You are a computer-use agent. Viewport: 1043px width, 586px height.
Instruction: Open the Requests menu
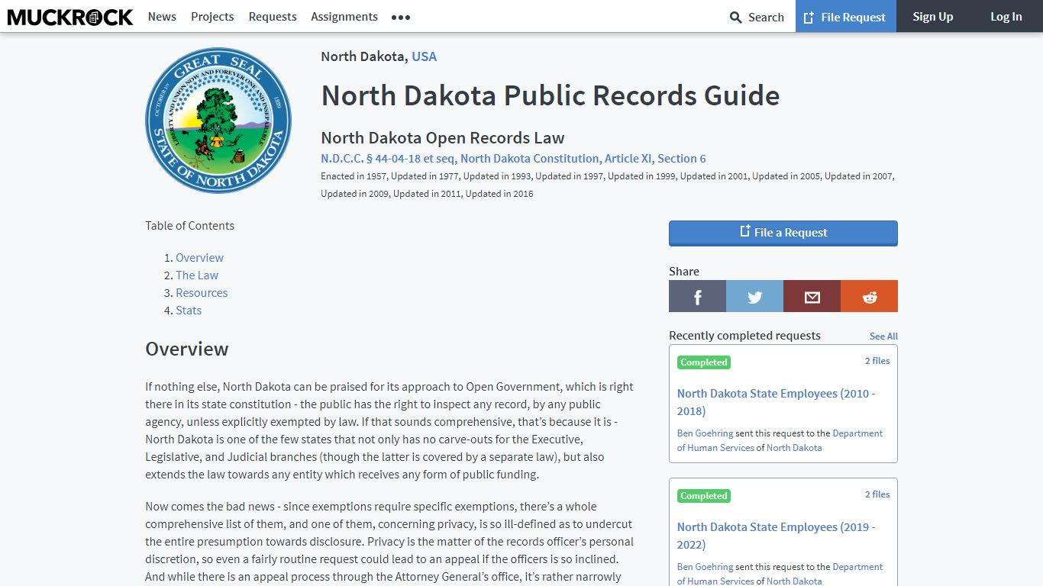(273, 16)
